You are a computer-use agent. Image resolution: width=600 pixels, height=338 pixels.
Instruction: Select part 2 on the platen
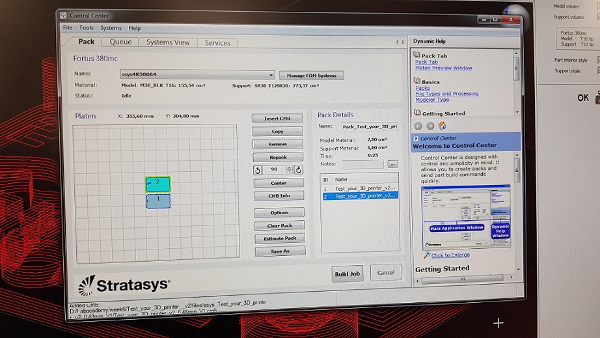tap(158, 184)
